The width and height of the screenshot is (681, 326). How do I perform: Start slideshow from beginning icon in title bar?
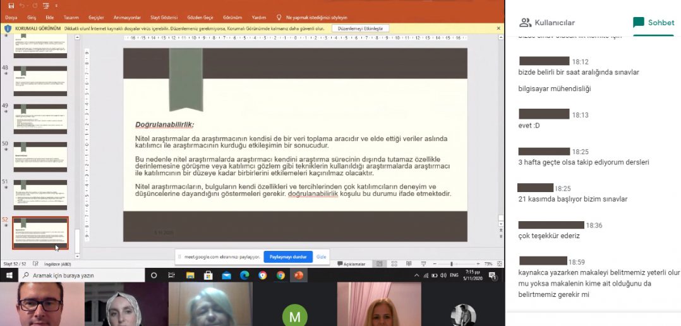45,6
